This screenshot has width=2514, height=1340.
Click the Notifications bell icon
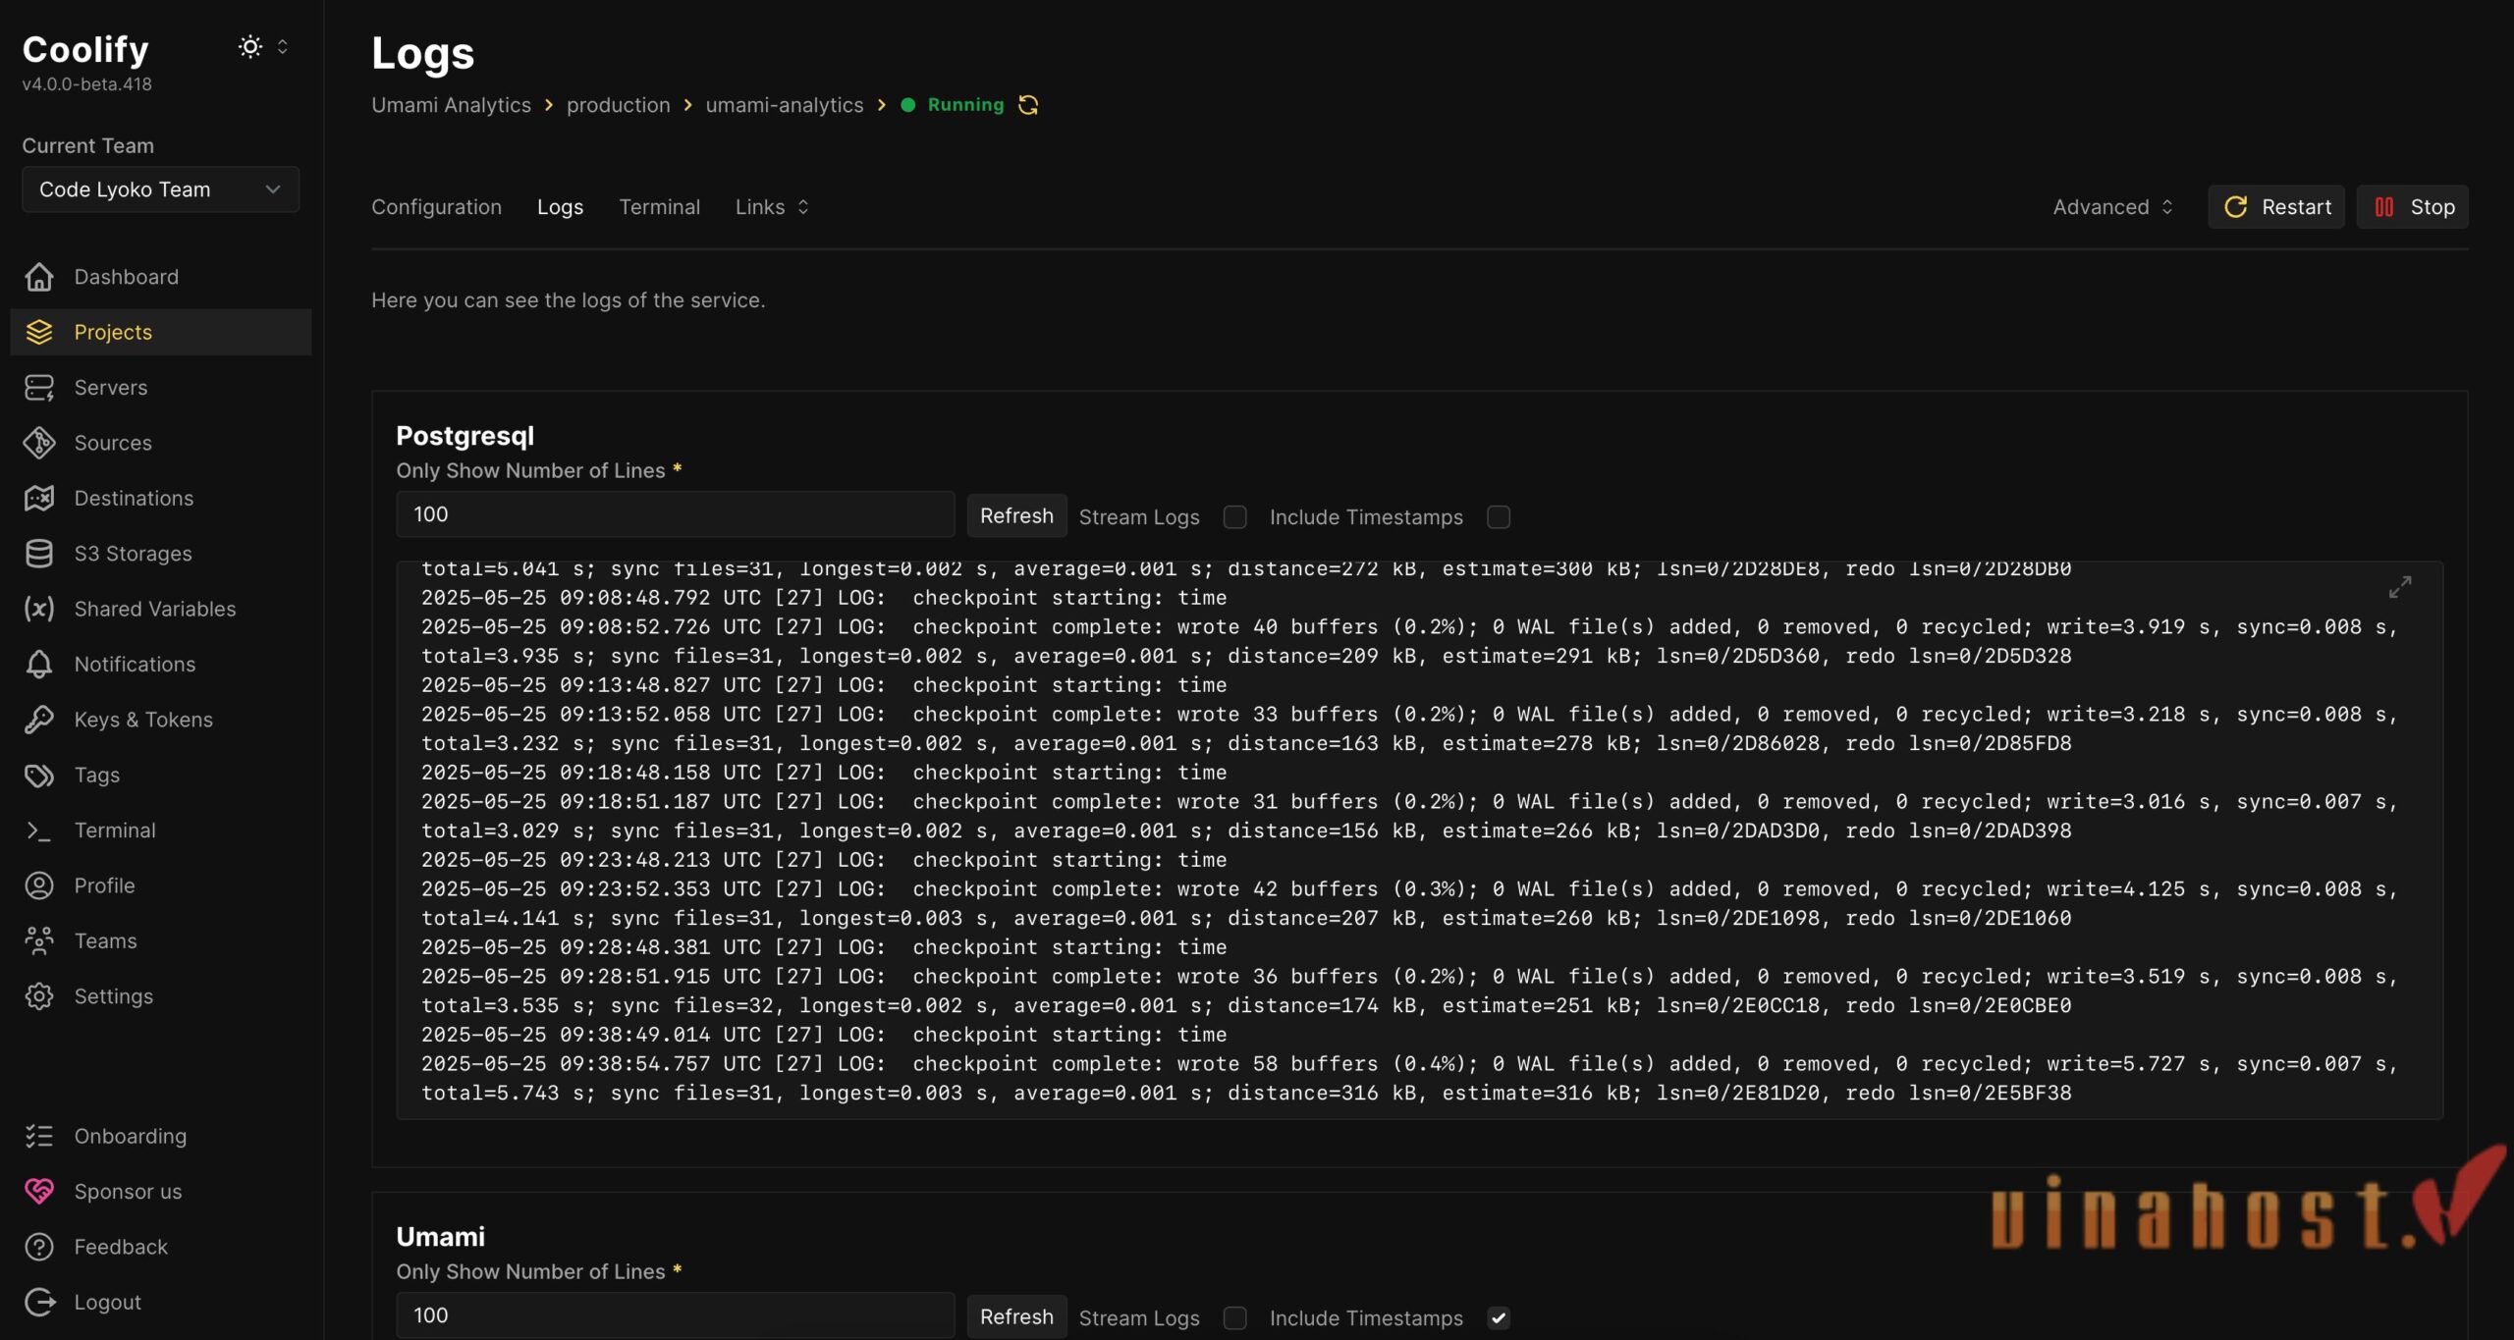click(x=39, y=665)
